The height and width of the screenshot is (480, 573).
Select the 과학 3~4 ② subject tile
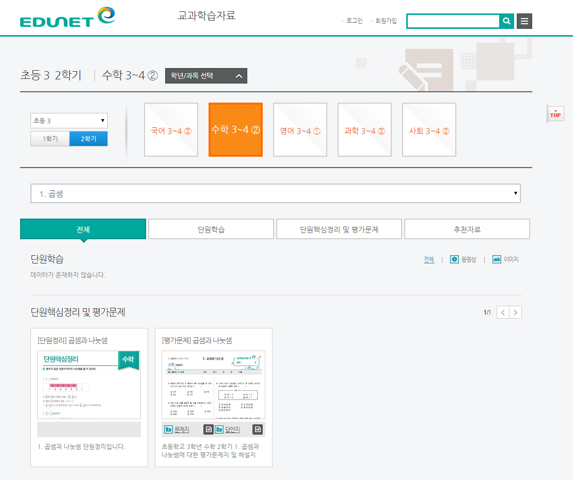pos(364,130)
